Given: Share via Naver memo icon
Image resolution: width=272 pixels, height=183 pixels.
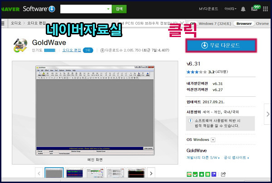Looking at the screenshot, I should click(x=208, y=174).
